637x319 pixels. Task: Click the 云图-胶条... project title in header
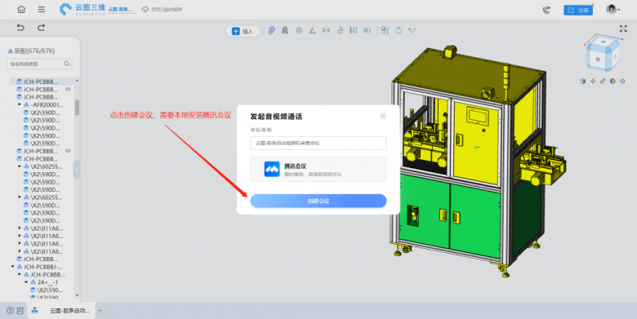121,9
